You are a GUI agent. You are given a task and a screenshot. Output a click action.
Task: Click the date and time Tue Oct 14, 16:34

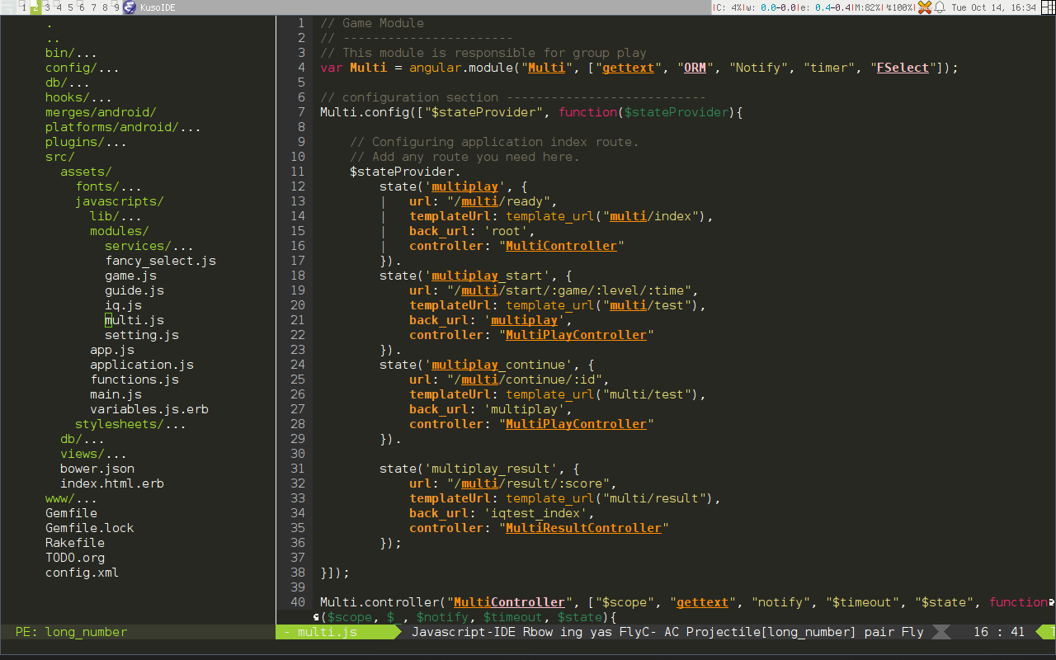(993, 7)
